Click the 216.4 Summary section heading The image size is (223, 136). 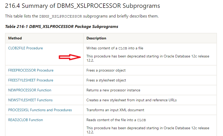82,6
